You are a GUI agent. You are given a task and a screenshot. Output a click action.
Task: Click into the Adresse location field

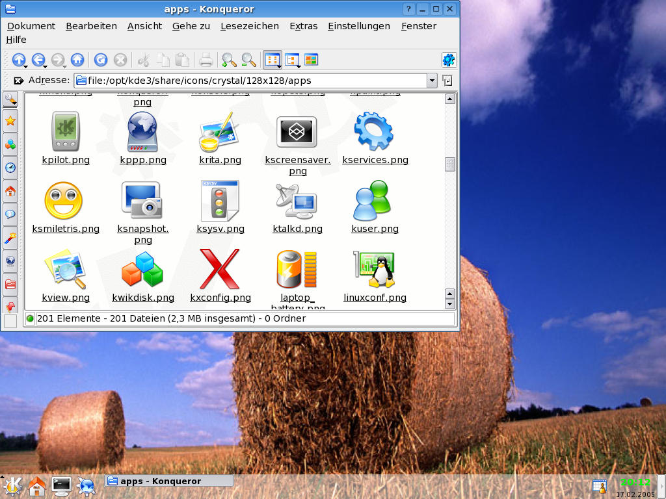pos(250,81)
